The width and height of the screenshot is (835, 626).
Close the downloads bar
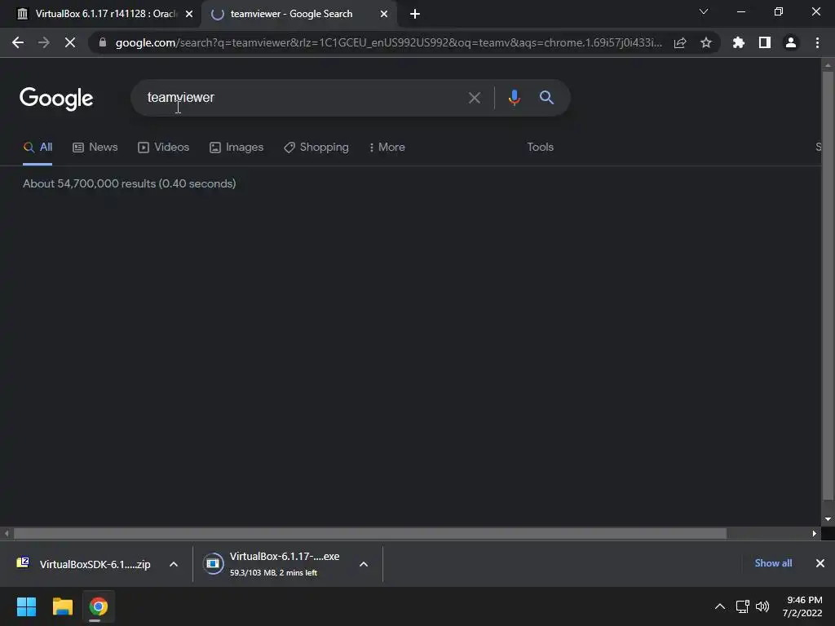tap(820, 563)
